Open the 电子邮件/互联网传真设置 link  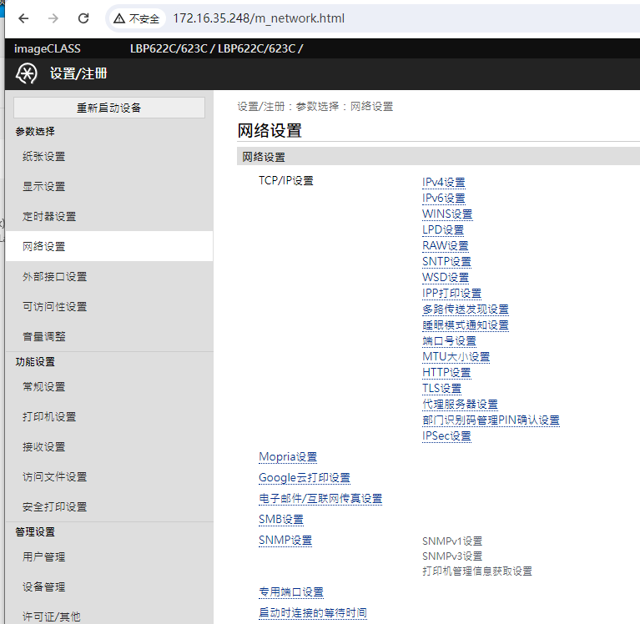pos(320,499)
